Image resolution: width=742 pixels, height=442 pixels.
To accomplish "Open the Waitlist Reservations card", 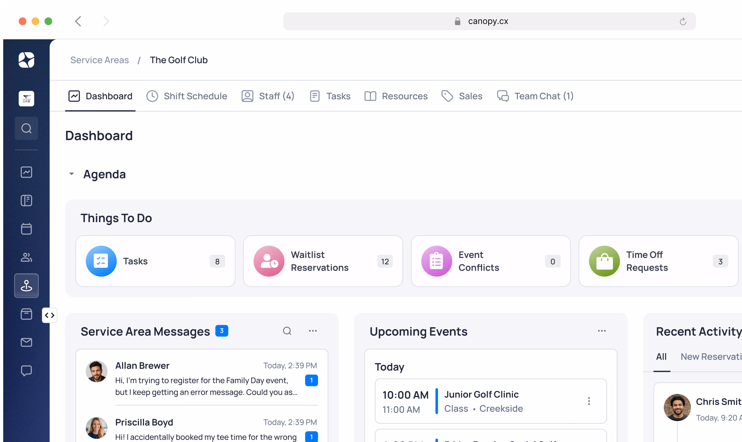I will click(x=323, y=261).
